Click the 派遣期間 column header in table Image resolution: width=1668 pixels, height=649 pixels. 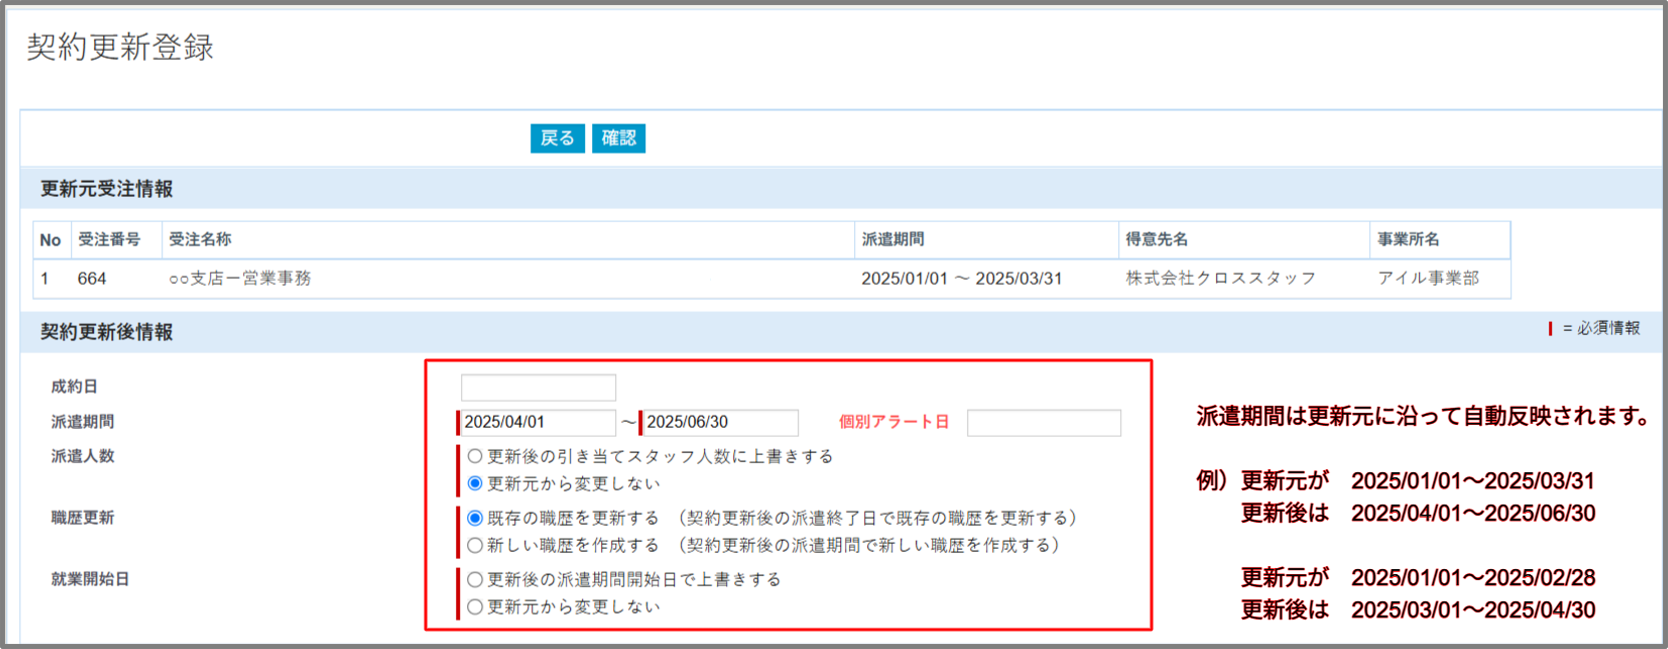pyautogui.click(x=892, y=240)
